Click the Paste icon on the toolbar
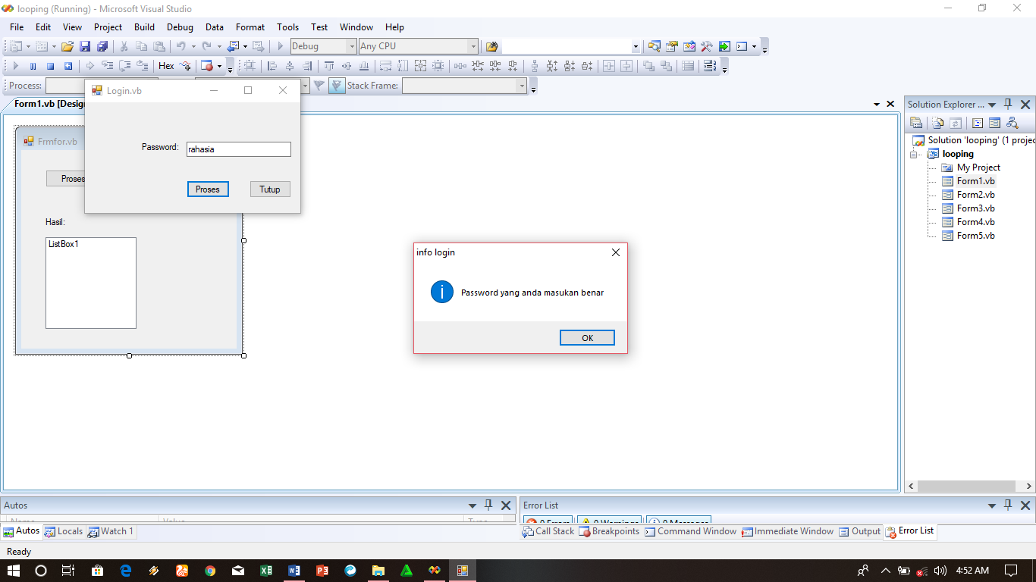The image size is (1036, 582). [159, 46]
